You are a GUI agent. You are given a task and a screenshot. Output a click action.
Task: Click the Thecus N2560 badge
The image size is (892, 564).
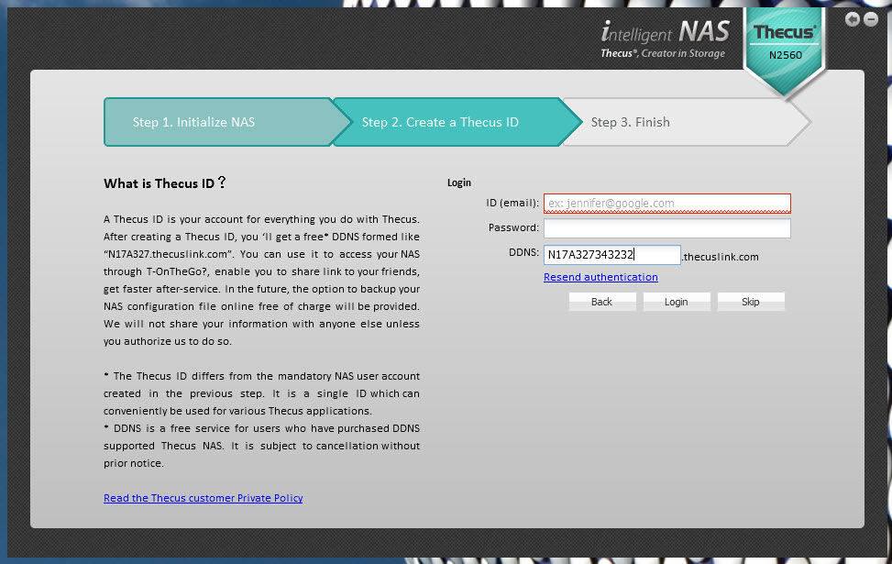click(x=785, y=52)
